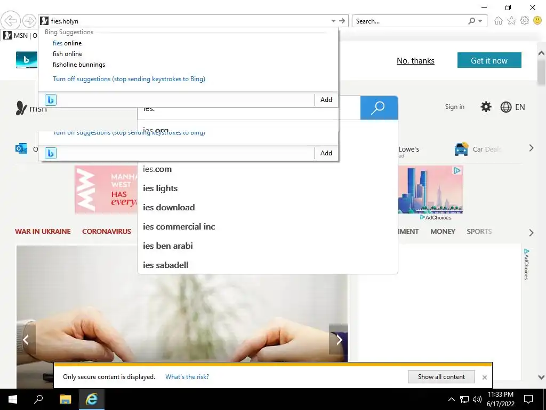
Task: Open MSN page settings gear
Action: tap(486, 107)
